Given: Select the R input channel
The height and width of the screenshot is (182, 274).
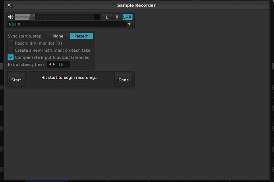Looking at the screenshot, I should [117, 17].
